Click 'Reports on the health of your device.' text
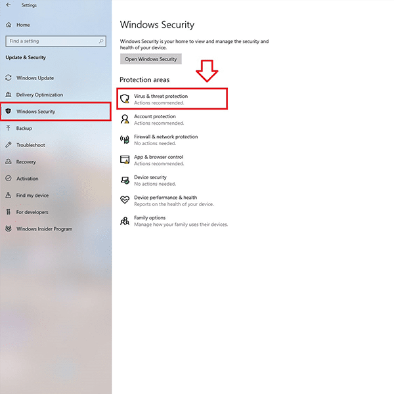 coord(174,204)
